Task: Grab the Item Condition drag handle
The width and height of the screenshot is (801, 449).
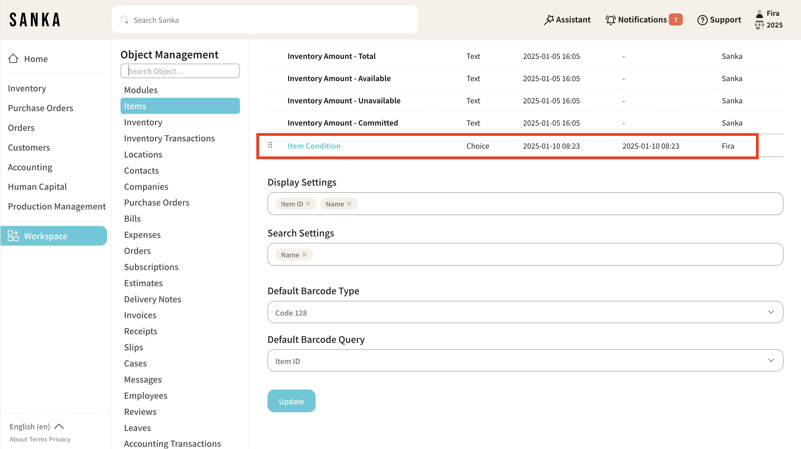Action: 270,145
